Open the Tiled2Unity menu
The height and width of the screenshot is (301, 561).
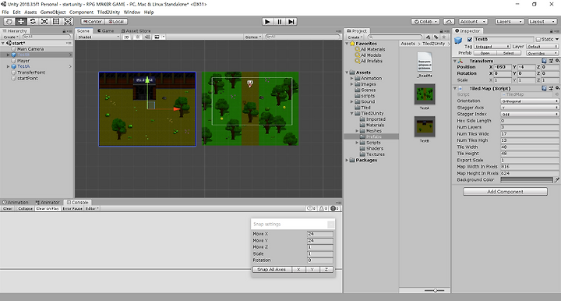pos(109,12)
